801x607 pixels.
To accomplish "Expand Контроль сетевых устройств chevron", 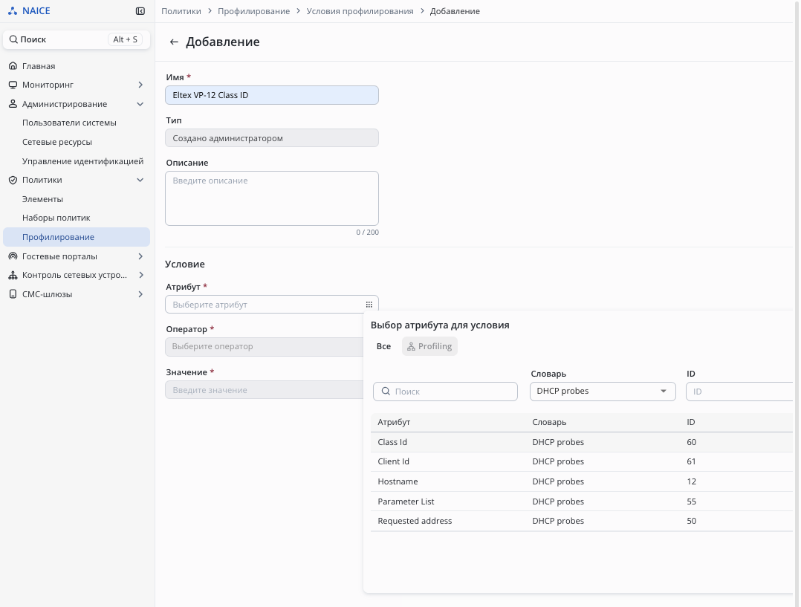I will click(140, 275).
